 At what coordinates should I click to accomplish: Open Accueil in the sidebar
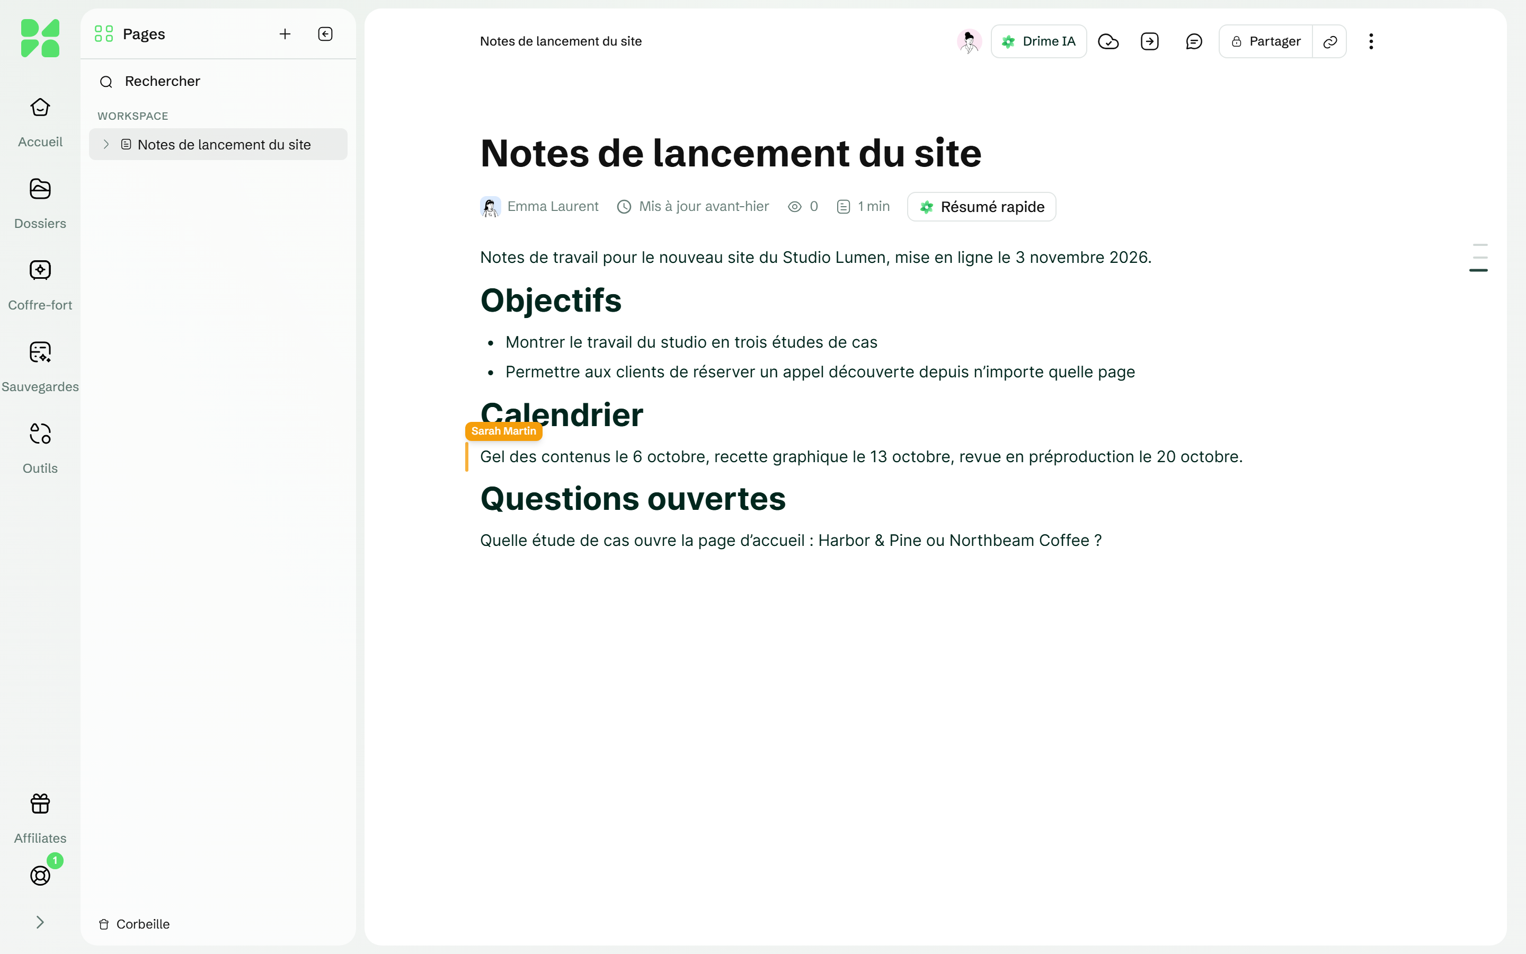pyautogui.click(x=40, y=122)
